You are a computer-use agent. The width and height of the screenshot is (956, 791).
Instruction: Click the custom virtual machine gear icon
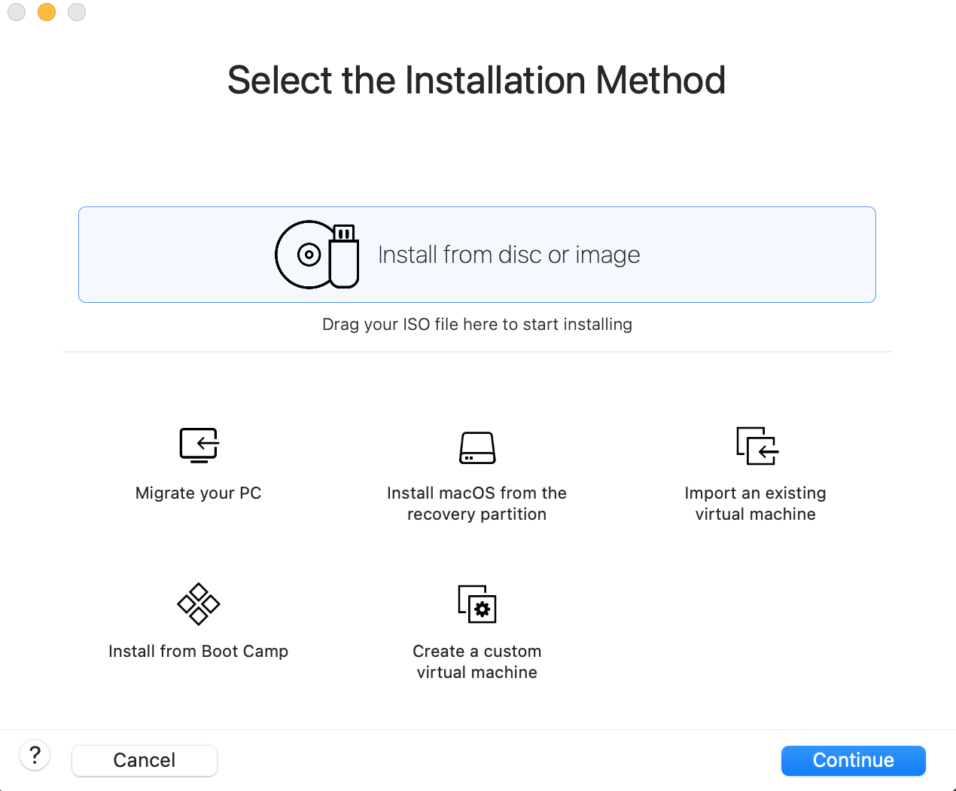pyautogui.click(x=477, y=604)
